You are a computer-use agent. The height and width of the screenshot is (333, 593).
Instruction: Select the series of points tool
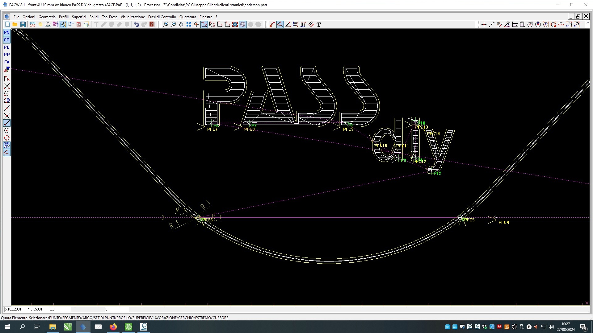pos(492,24)
